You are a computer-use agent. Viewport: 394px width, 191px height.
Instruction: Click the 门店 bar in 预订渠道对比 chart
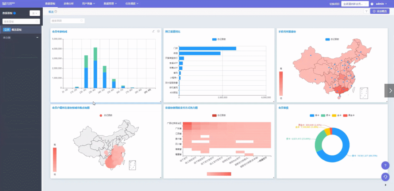coord(208,48)
